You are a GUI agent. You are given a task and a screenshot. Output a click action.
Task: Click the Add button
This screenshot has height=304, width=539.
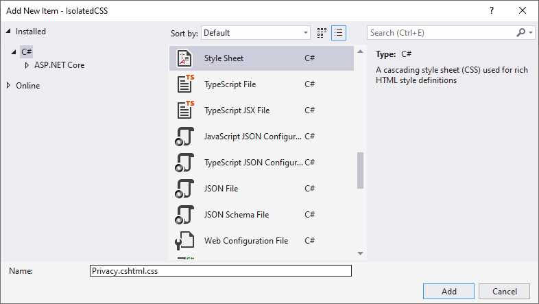(x=449, y=291)
